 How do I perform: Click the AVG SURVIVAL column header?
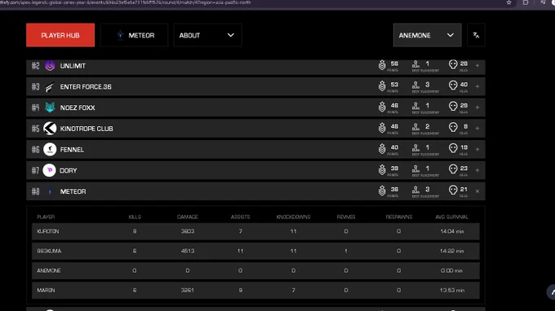pos(451,217)
